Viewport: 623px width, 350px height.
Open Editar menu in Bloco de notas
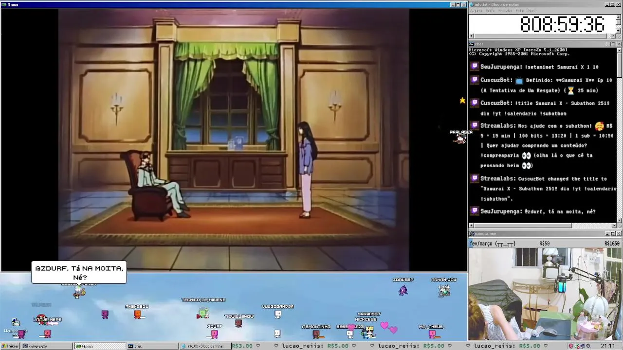click(x=490, y=11)
